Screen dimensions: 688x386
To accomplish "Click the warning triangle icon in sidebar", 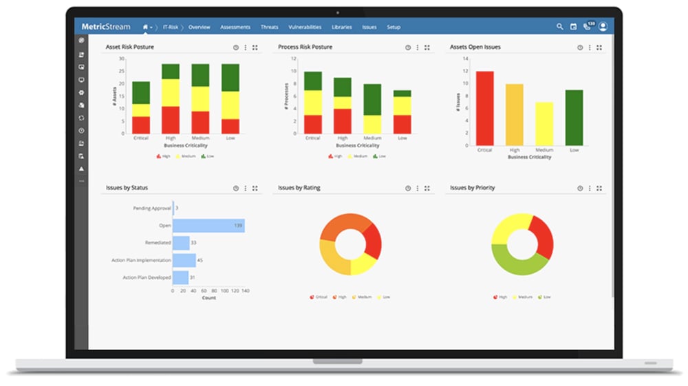I will (x=81, y=169).
